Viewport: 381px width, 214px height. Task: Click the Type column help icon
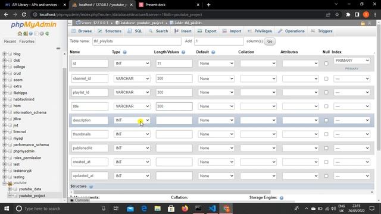point(124,52)
